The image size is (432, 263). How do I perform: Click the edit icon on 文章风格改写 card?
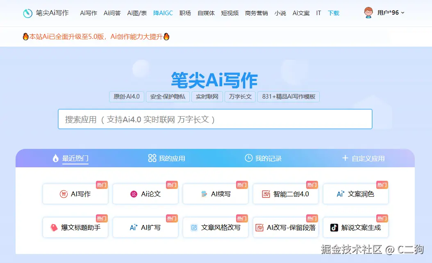pyautogui.click(x=194, y=227)
